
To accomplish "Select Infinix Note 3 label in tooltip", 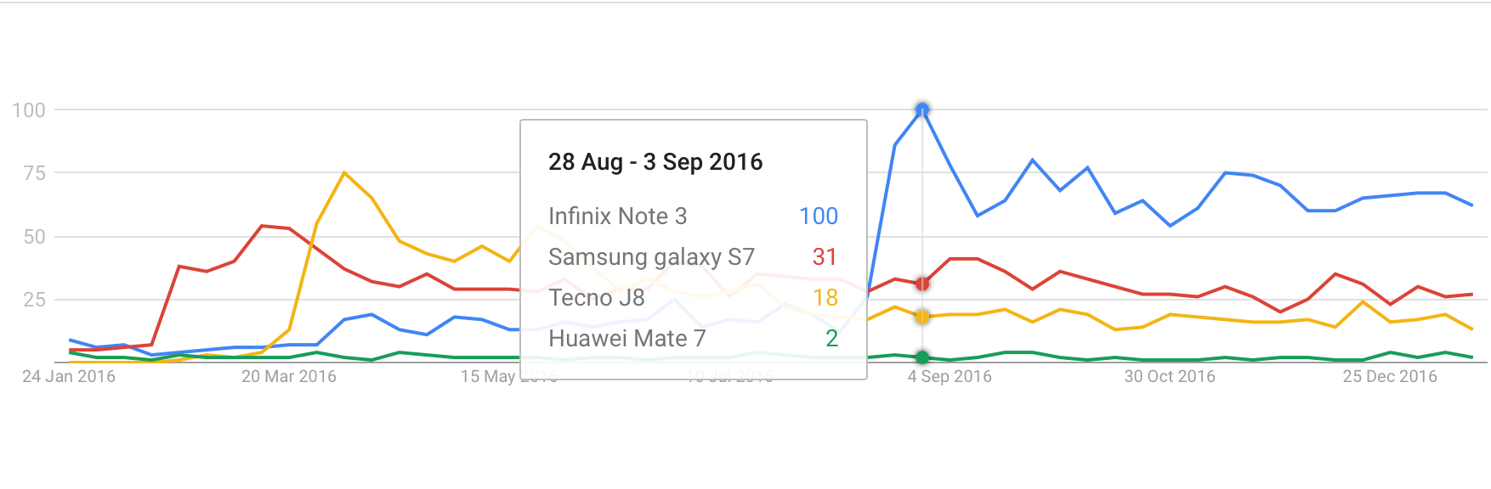I will (617, 216).
